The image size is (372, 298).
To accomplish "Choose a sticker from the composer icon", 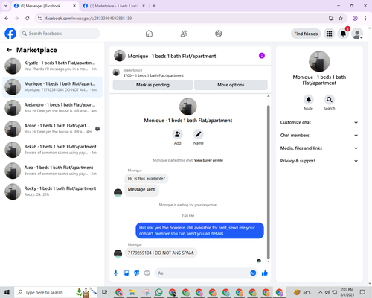I will point(137,273).
